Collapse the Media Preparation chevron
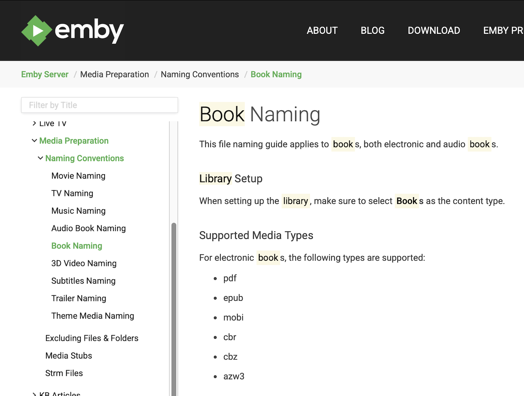This screenshot has width=524, height=396. pos(34,140)
